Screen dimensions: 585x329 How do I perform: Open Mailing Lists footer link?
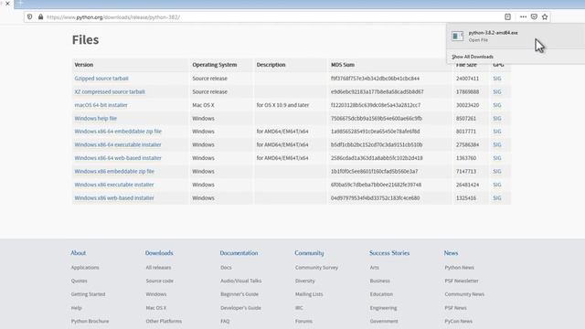click(309, 294)
